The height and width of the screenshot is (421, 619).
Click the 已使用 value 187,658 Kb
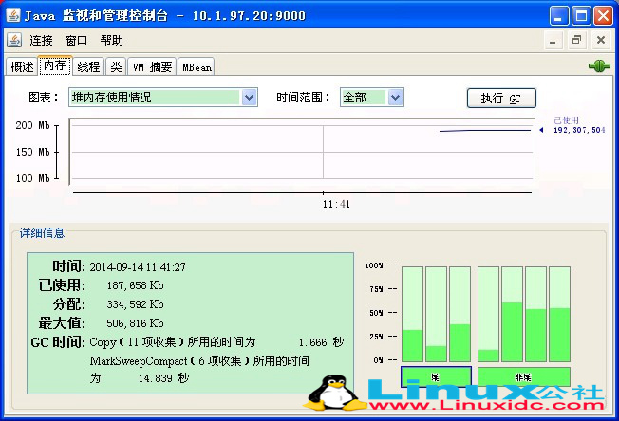[135, 285]
